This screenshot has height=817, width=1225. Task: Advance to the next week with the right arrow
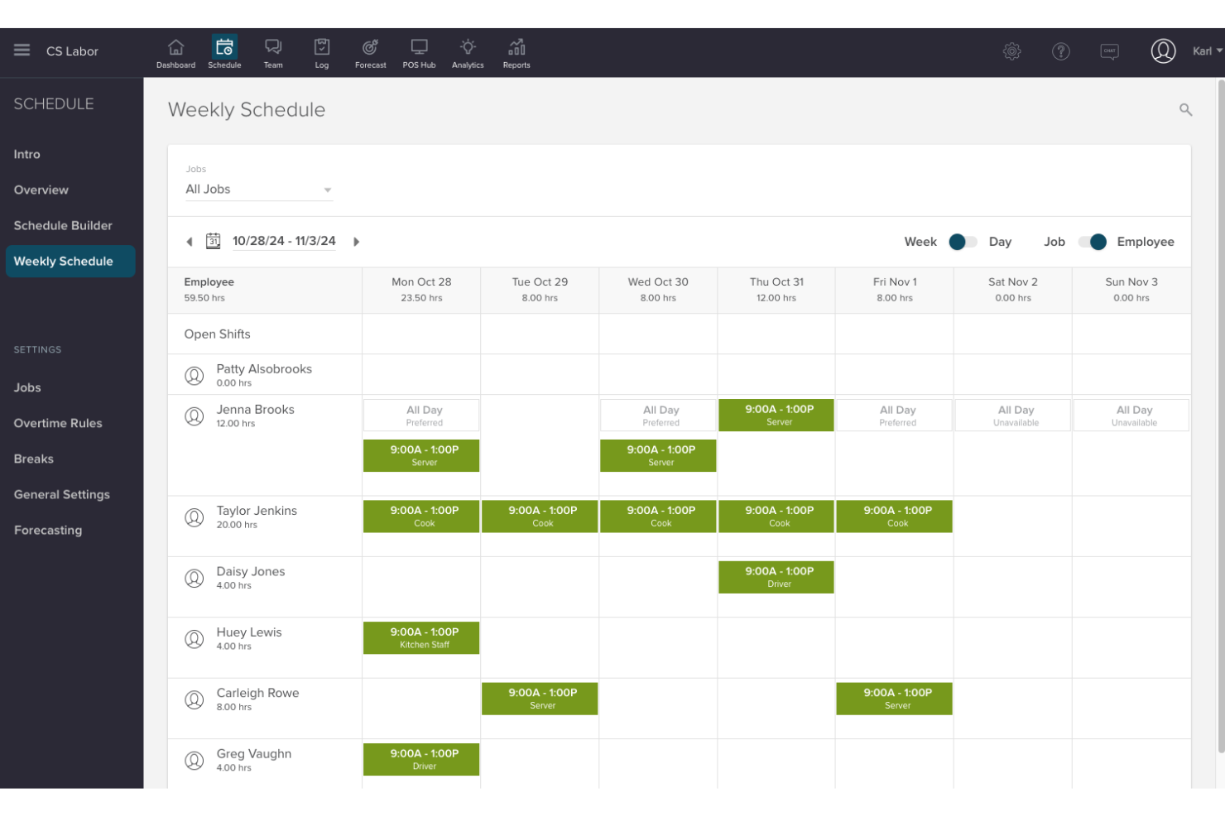[356, 241]
